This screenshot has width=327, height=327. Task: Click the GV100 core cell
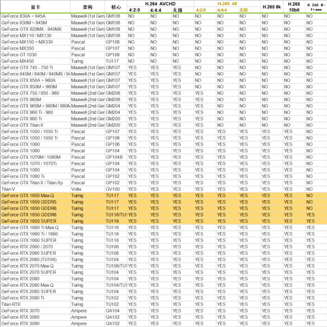(x=113, y=189)
